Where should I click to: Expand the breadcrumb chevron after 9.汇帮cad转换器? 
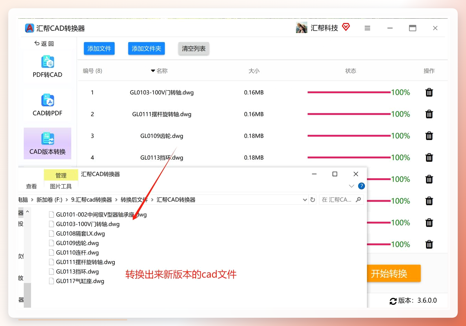(116, 200)
